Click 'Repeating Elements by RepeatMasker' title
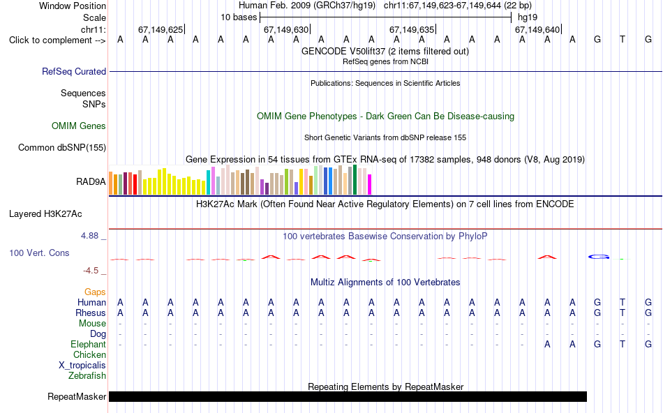This screenshot has width=663, height=413. pyautogui.click(x=386, y=386)
